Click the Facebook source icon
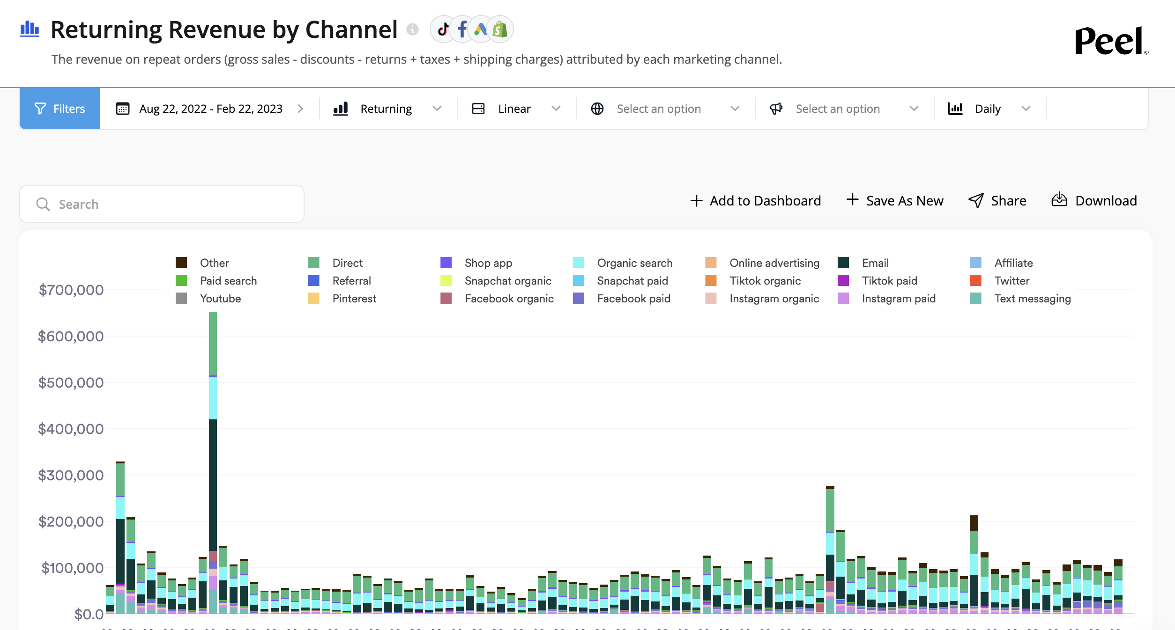Screen dimensions: 1175x630 [x=462, y=29]
